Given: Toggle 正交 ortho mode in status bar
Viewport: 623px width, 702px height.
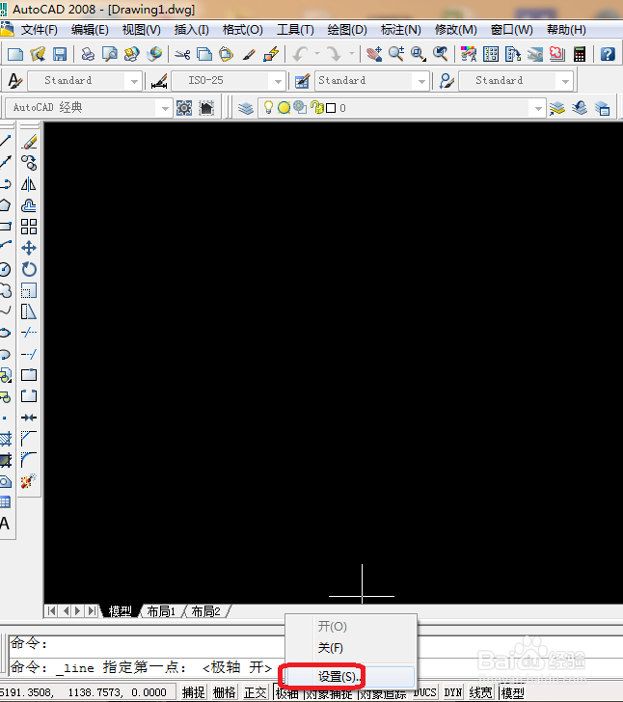Looking at the screenshot, I should point(255,692).
